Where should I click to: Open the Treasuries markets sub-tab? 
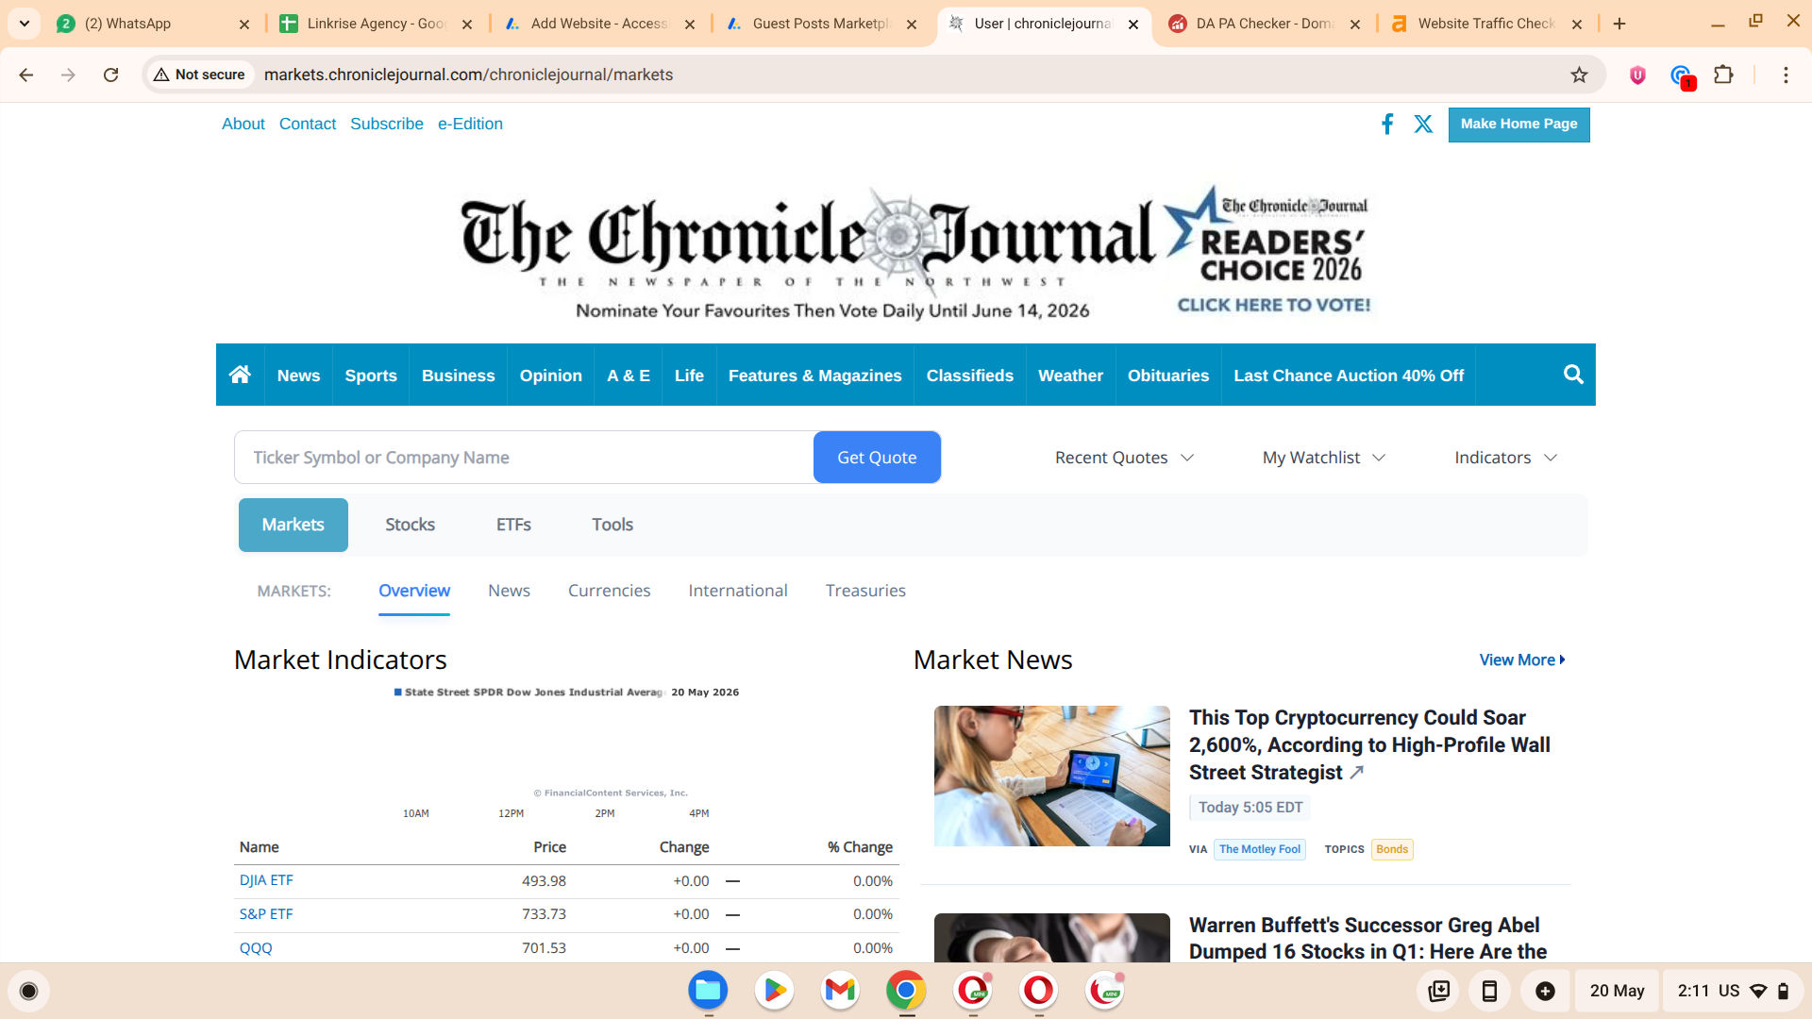(x=865, y=591)
